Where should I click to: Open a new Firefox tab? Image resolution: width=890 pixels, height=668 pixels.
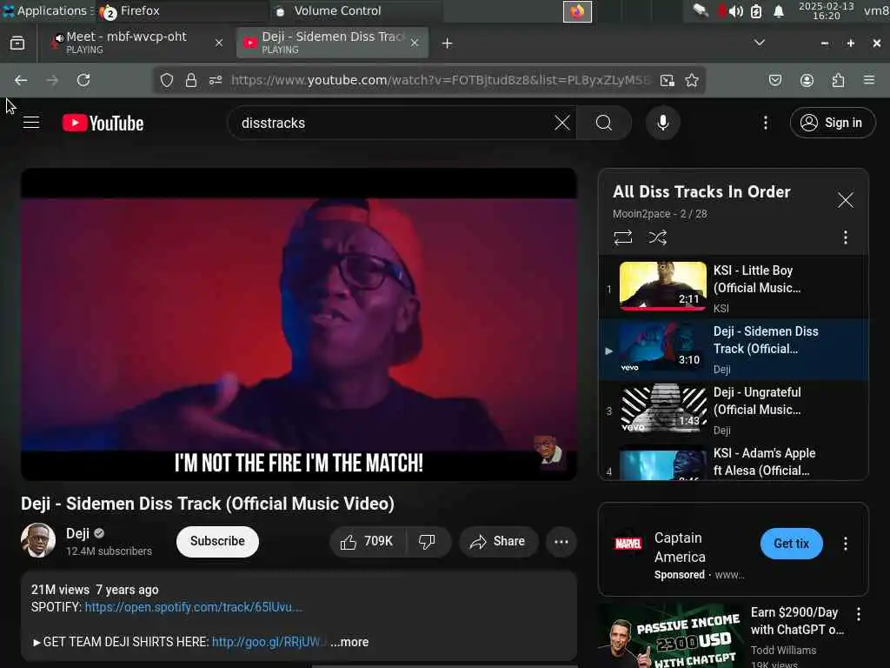[447, 43]
